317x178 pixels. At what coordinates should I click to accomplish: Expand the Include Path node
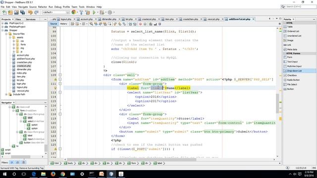coord(6,94)
